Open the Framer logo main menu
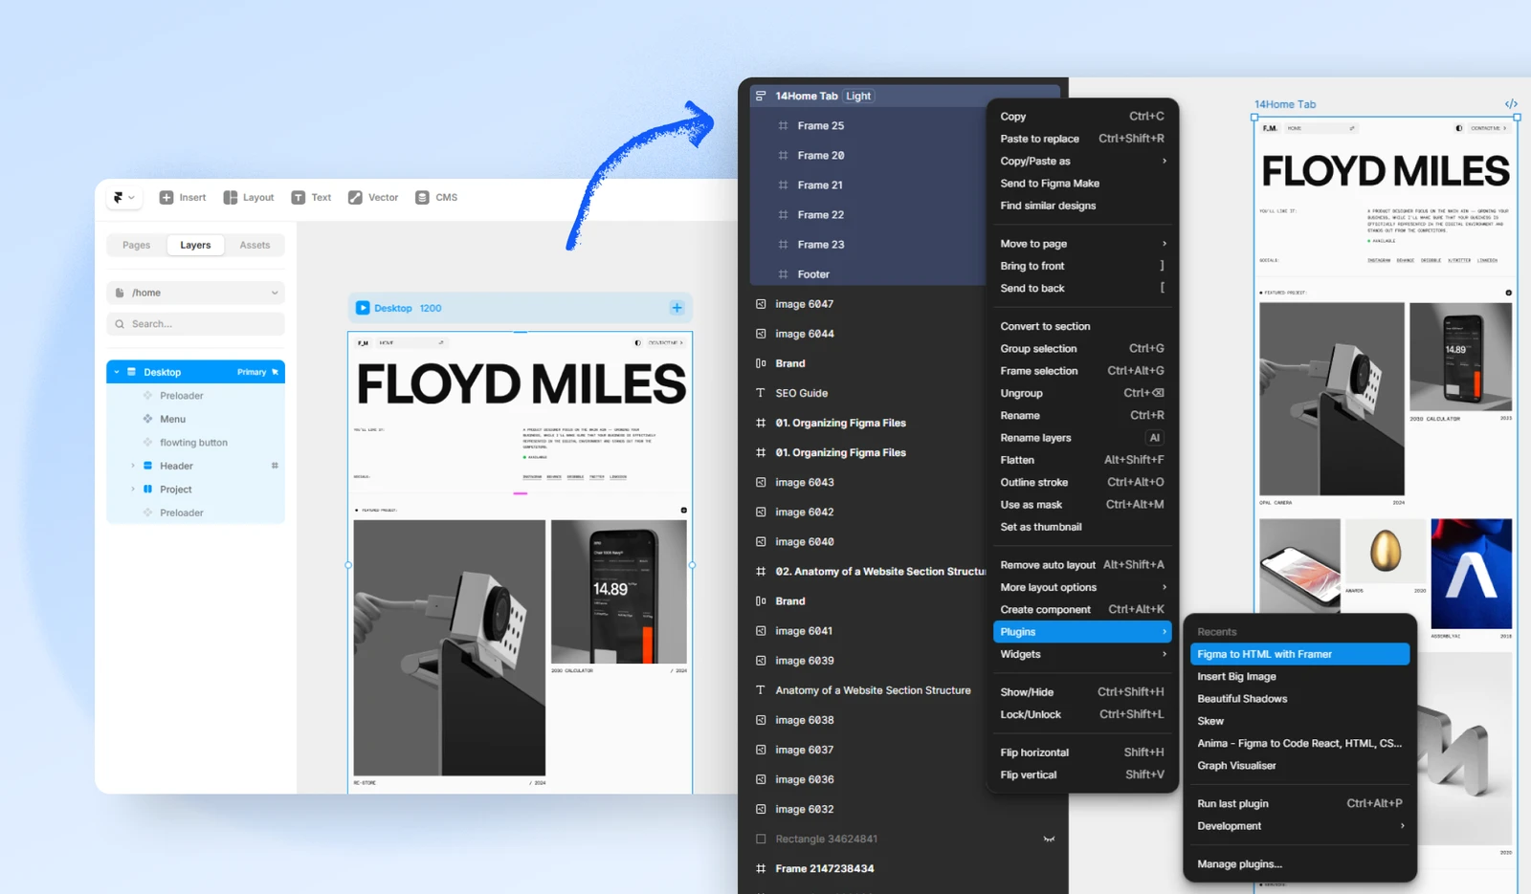The height and width of the screenshot is (894, 1531). click(x=123, y=198)
